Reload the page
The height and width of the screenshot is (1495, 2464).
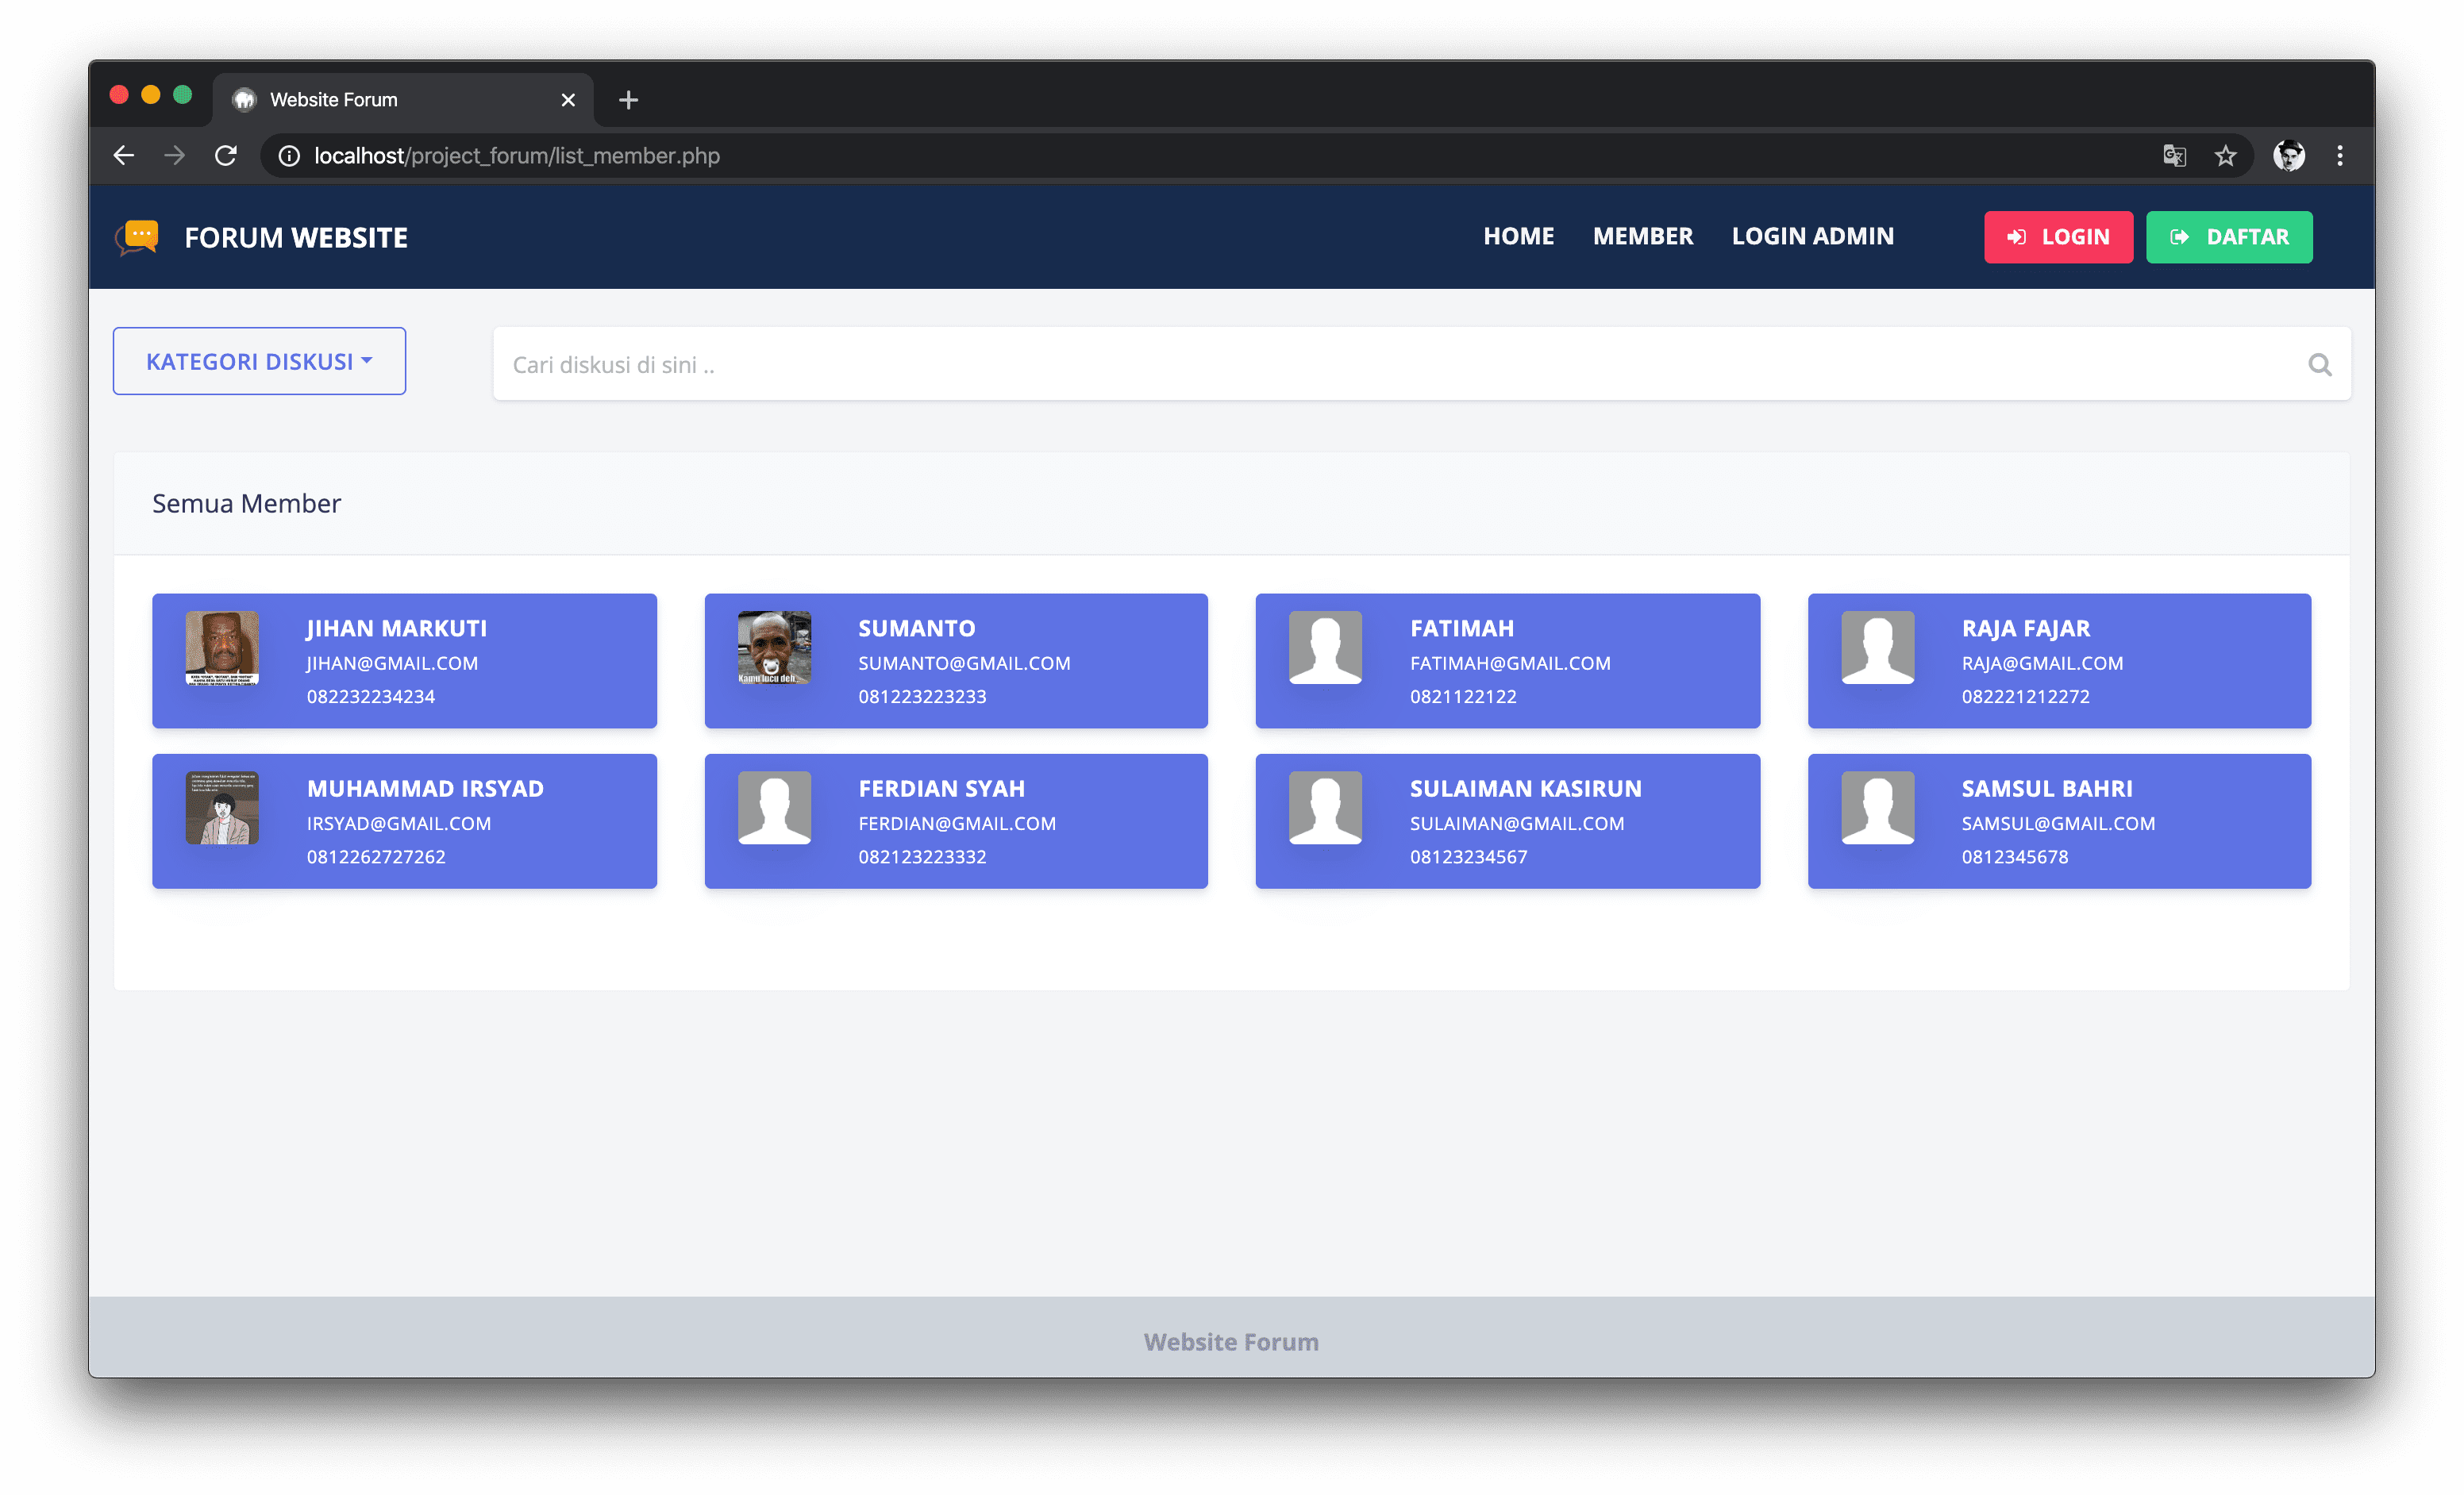pos(226,156)
